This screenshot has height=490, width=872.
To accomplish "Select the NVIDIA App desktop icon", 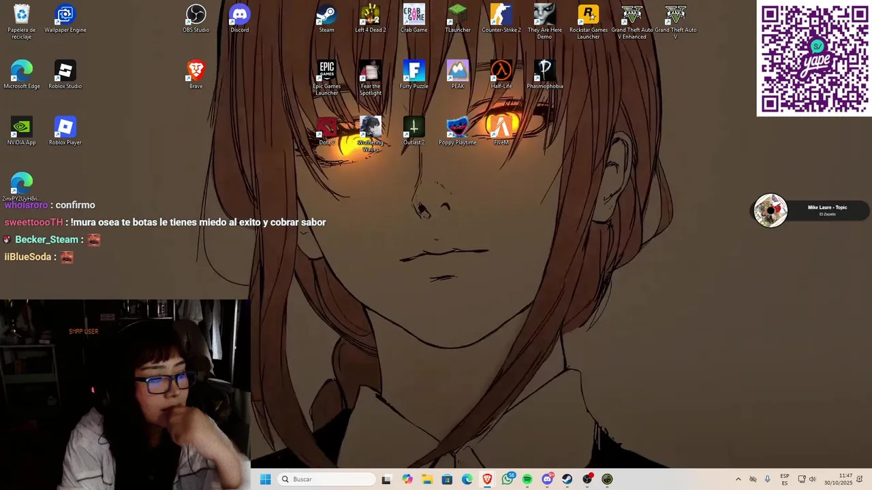I will 22,131.
